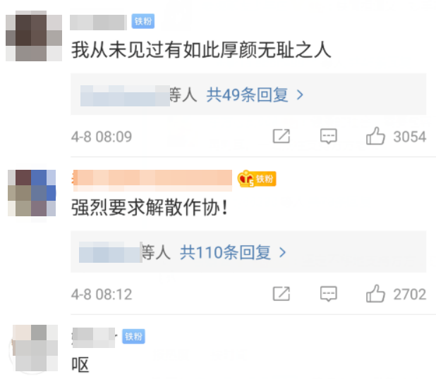
Task: Reply to the 4-8 08:09 comment
Action: (328, 136)
